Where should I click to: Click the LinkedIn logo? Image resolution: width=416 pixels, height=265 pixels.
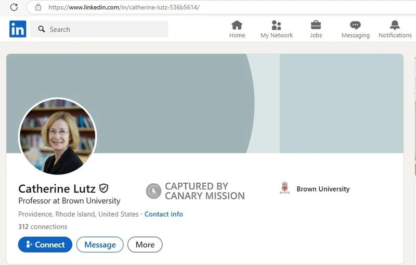pos(18,29)
